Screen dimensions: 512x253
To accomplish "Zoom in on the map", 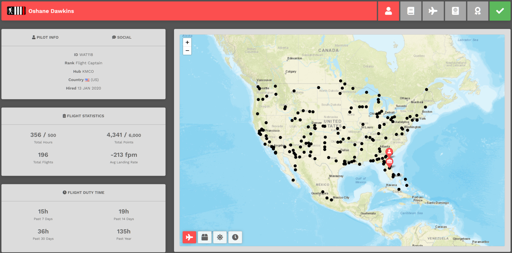I will click(x=187, y=42).
